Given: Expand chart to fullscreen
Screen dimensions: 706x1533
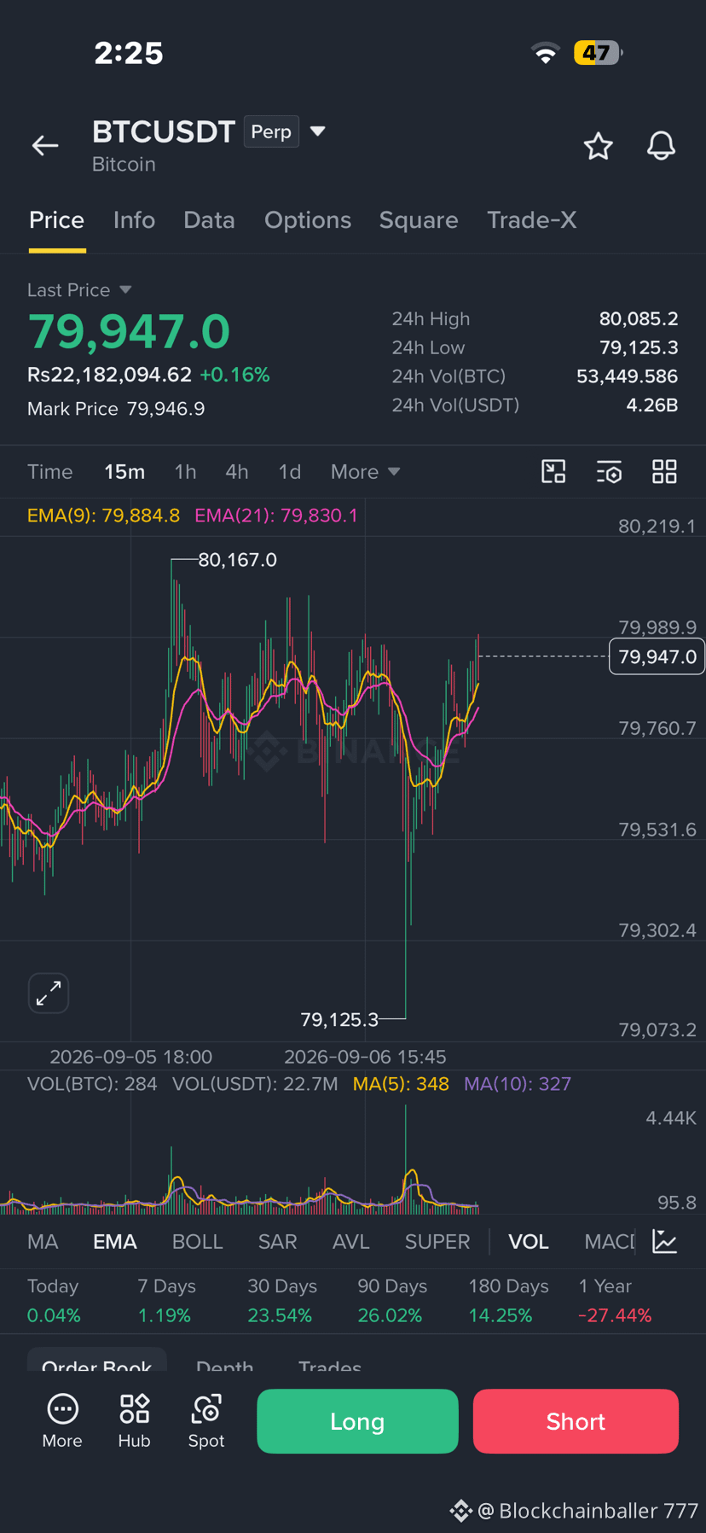Looking at the screenshot, I should [49, 993].
